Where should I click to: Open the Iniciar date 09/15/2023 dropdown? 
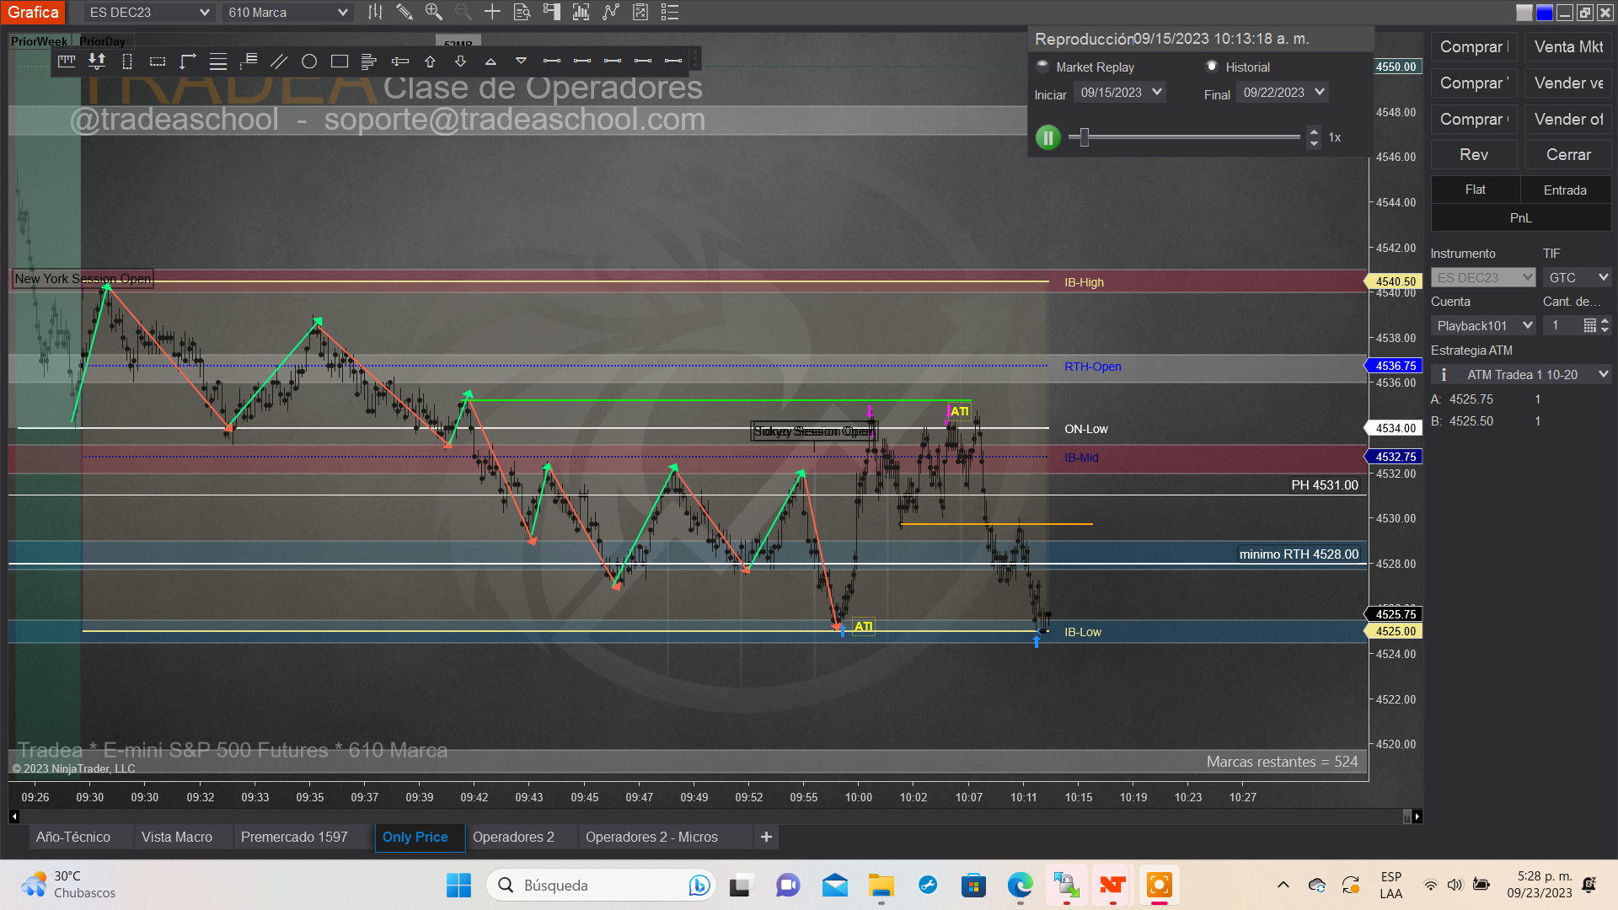[x=1120, y=93]
